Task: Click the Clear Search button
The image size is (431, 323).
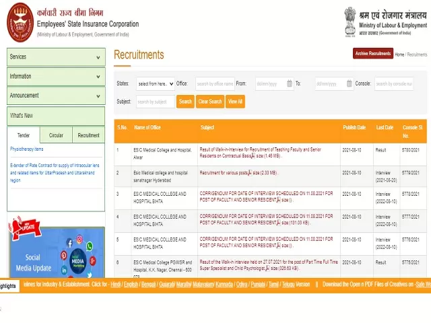Action: [210, 102]
